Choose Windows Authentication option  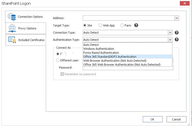click(x=127, y=49)
